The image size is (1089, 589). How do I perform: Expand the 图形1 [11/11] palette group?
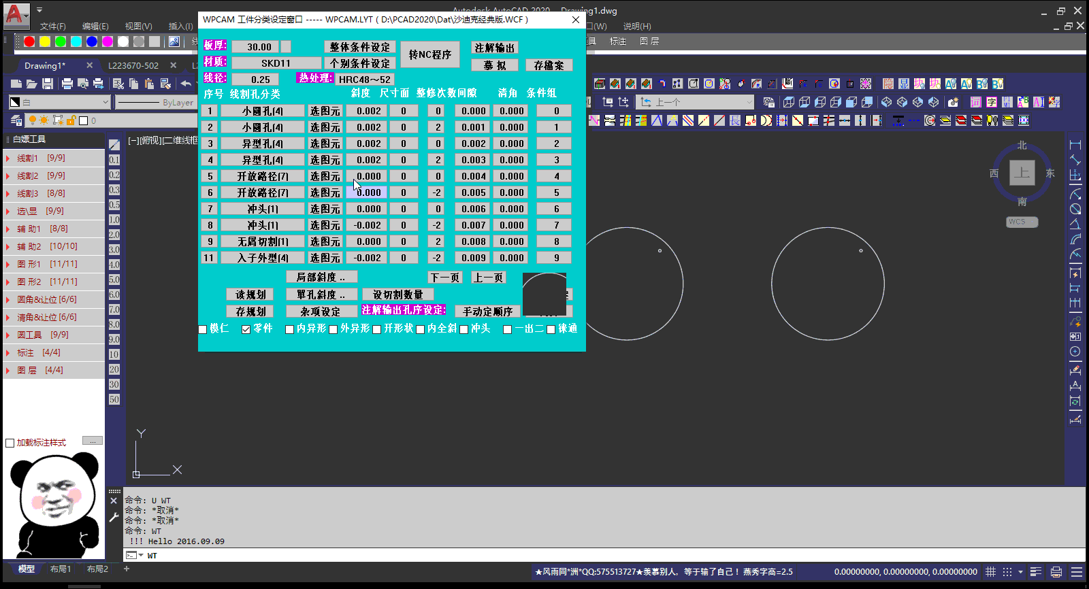coord(54,264)
